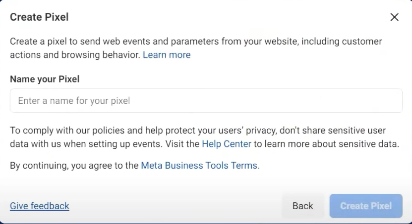Go back to the previous step
Image resolution: width=412 pixels, height=224 pixels.
click(302, 206)
